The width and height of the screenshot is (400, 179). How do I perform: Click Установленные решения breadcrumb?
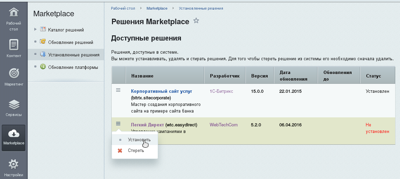(x=201, y=8)
